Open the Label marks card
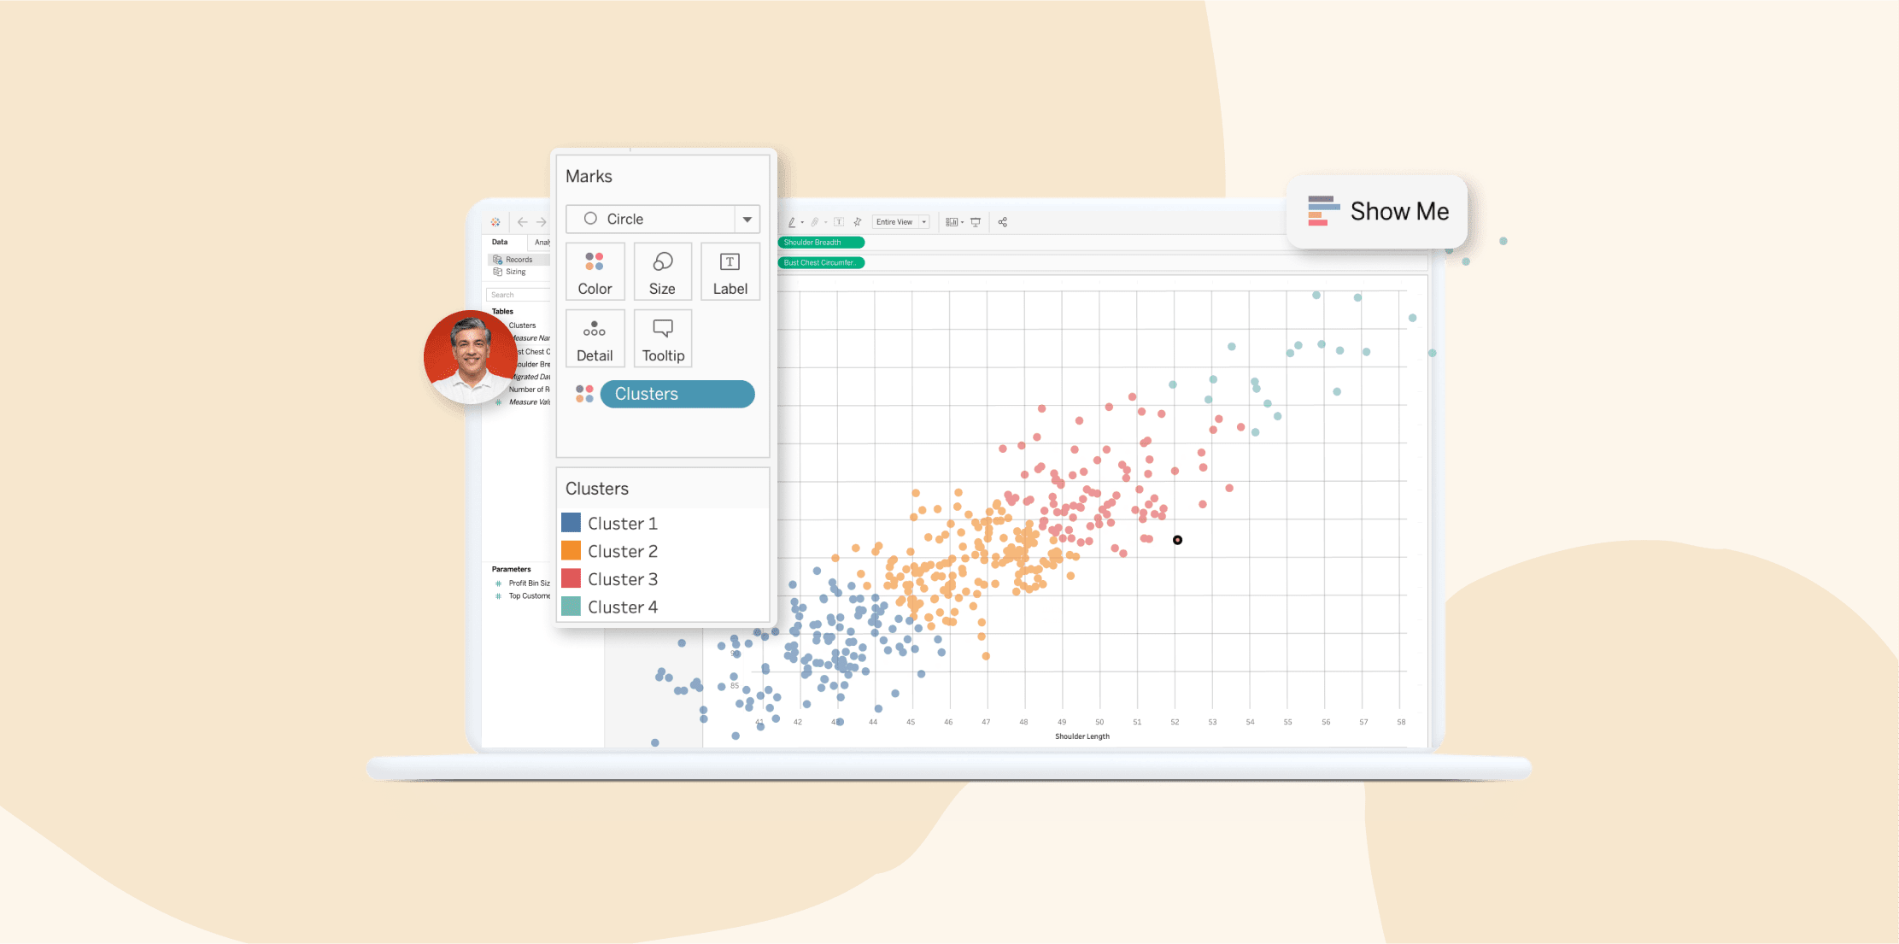 [730, 272]
